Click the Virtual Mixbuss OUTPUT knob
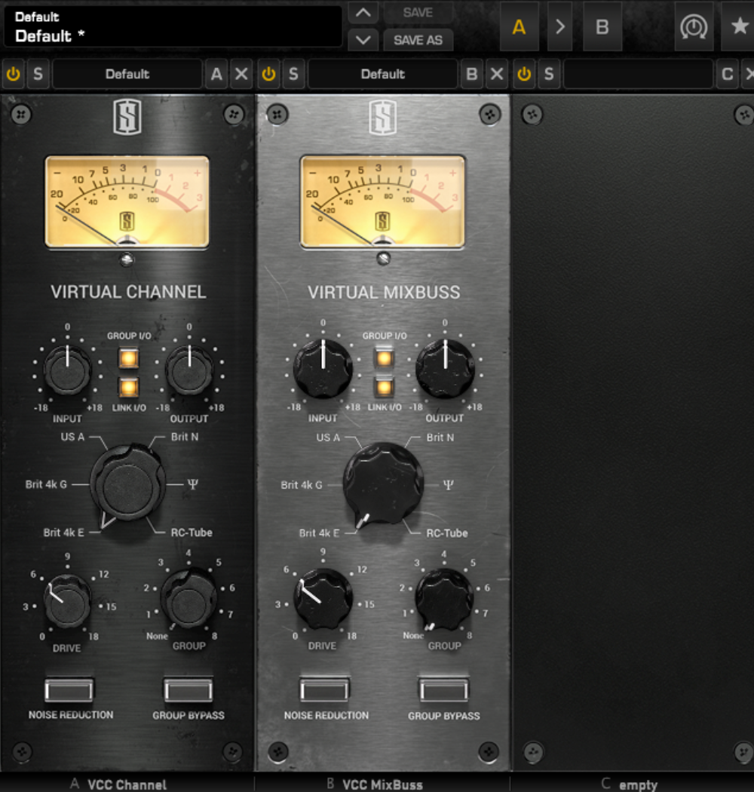The height and width of the screenshot is (792, 754). point(445,369)
